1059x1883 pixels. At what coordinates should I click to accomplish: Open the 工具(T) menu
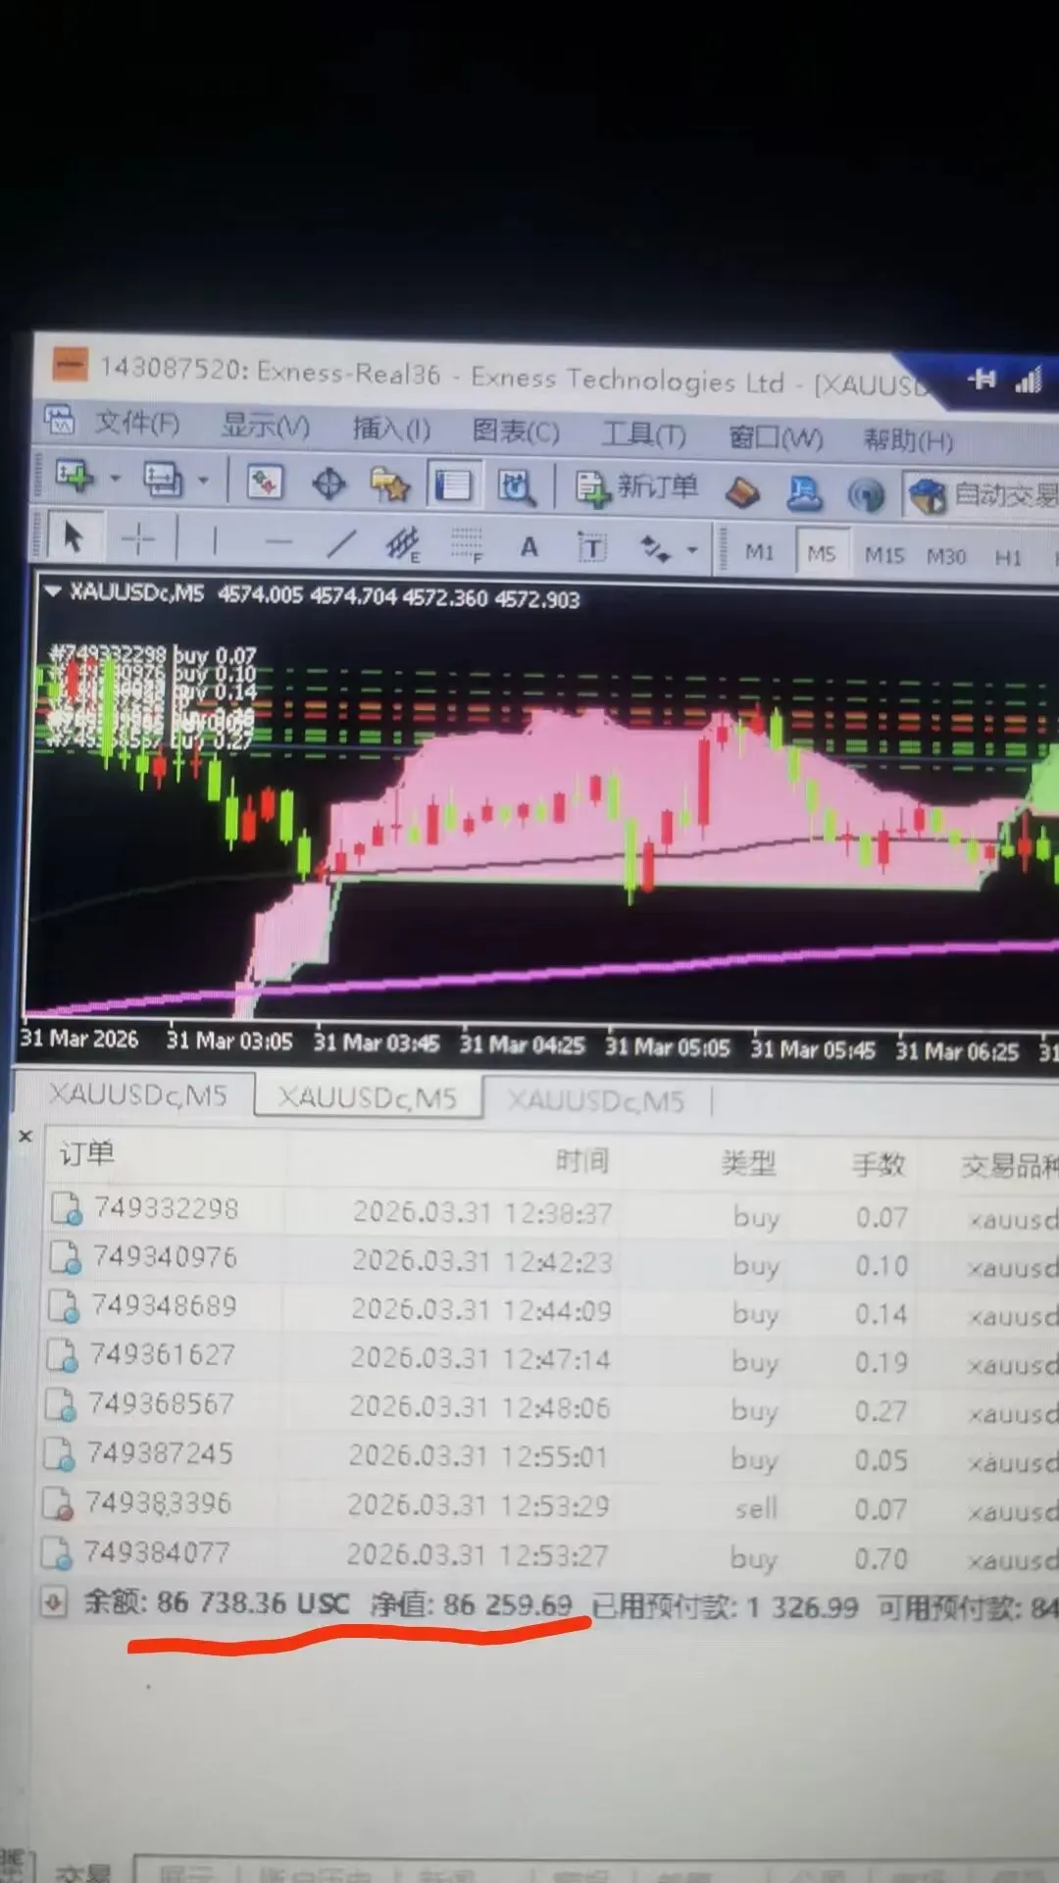point(643,434)
